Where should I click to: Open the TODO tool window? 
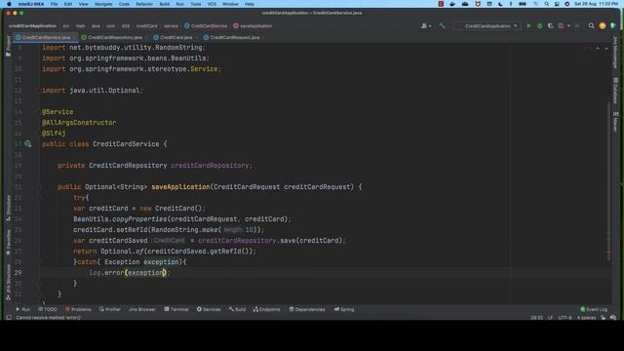pyautogui.click(x=48, y=309)
